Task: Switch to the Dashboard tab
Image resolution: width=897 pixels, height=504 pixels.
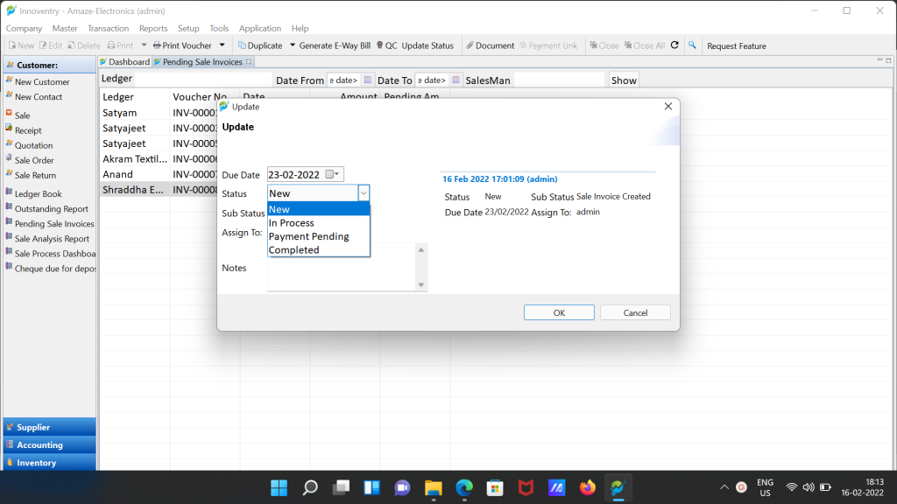Action: tap(124, 62)
